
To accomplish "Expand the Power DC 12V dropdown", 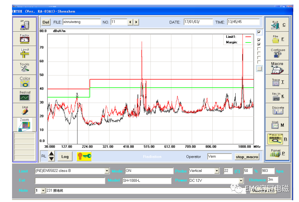I will click(x=241, y=180).
